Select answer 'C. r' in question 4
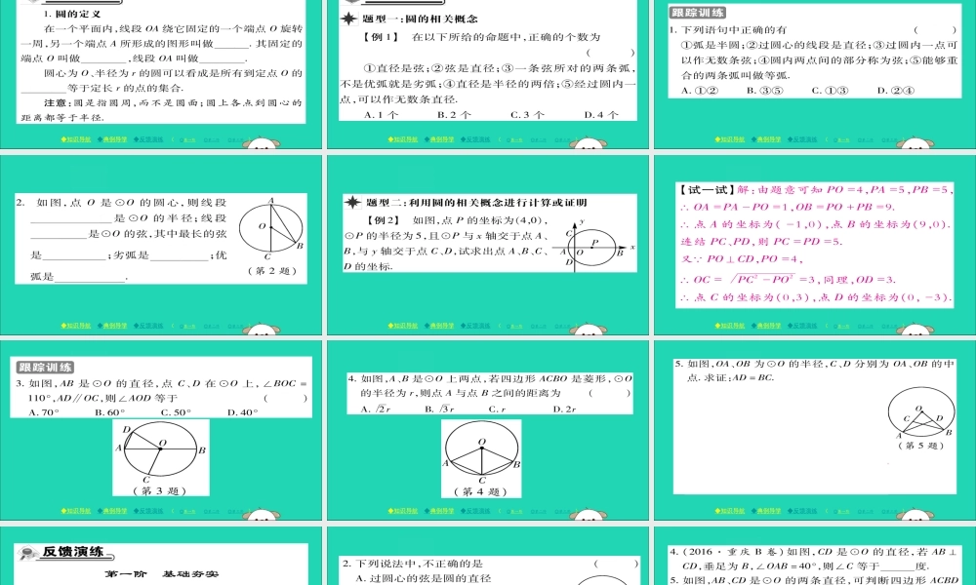This screenshot has width=976, height=585. pyautogui.click(x=498, y=409)
